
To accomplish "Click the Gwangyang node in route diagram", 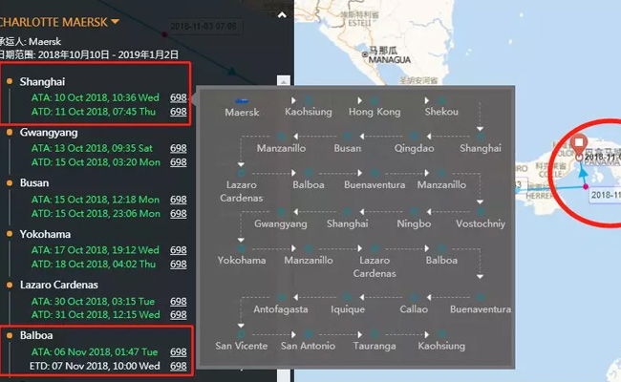I will tap(281, 212).
